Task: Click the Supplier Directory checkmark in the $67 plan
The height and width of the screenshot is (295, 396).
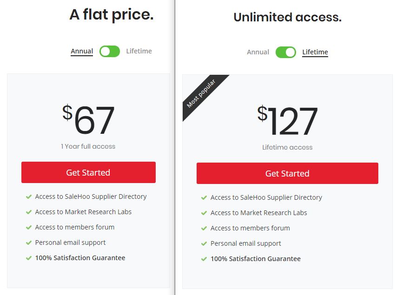Action: pos(29,197)
